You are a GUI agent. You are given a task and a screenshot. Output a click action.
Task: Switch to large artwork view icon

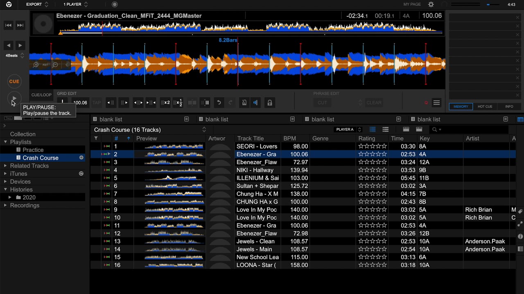406,129
